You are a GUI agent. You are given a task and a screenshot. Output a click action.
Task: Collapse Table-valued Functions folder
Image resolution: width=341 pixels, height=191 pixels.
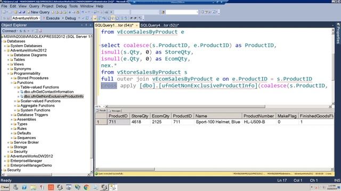(15, 87)
